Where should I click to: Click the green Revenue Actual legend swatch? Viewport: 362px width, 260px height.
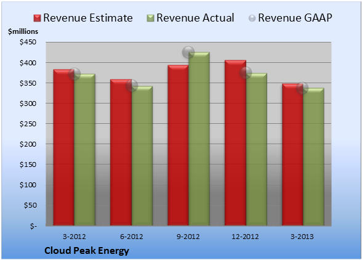click(150, 18)
